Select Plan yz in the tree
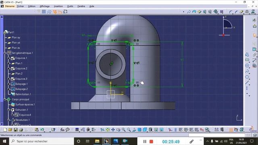Screen dimensions: 258x145 pyautogui.click(x=16, y=43)
